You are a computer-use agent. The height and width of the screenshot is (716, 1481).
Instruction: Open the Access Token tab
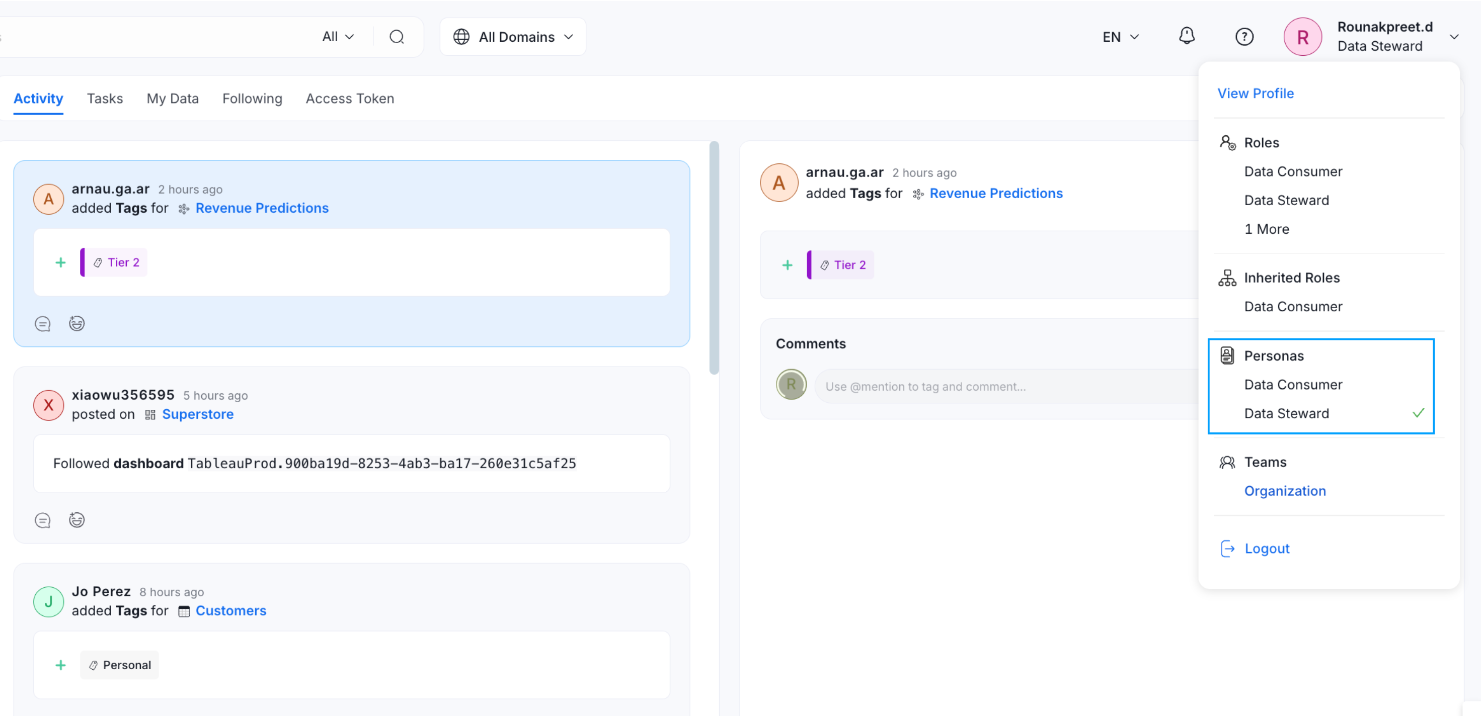point(350,98)
